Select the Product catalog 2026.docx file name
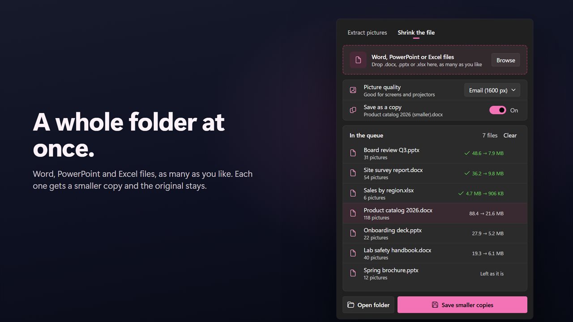 (398, 210)
